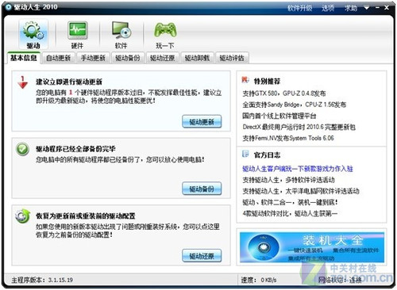Close the 驱动人生 2010 window
The height and width of the screenshot is (290, 397).
pyautogui.click(x=387, y=8)
